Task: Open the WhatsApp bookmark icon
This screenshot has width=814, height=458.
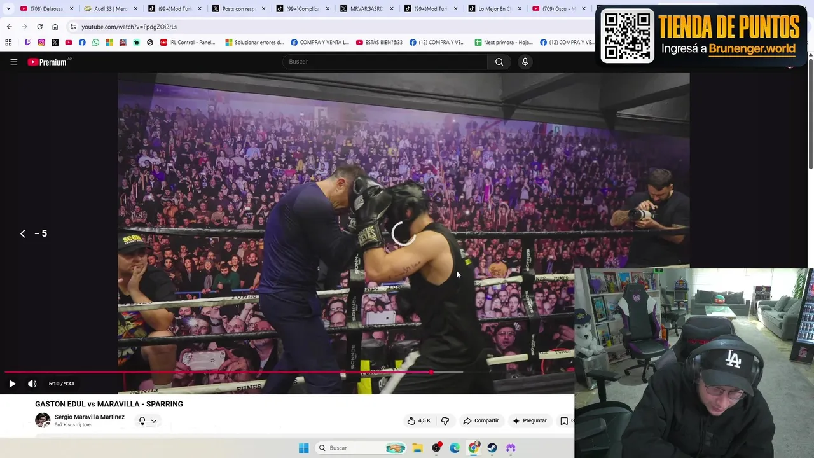Action: click(95, 43)
